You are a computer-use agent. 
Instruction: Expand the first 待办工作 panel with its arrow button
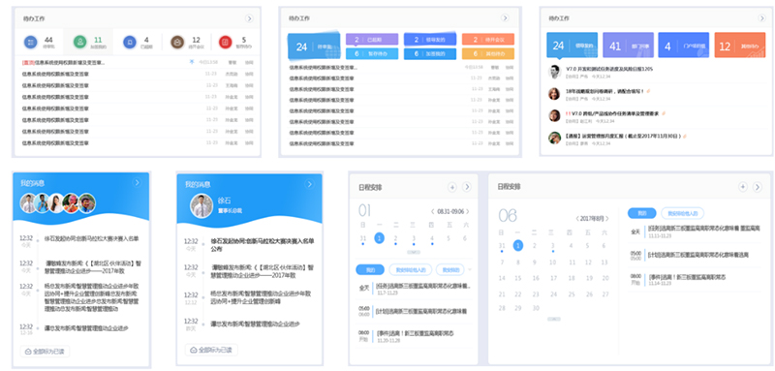(250, 18)
